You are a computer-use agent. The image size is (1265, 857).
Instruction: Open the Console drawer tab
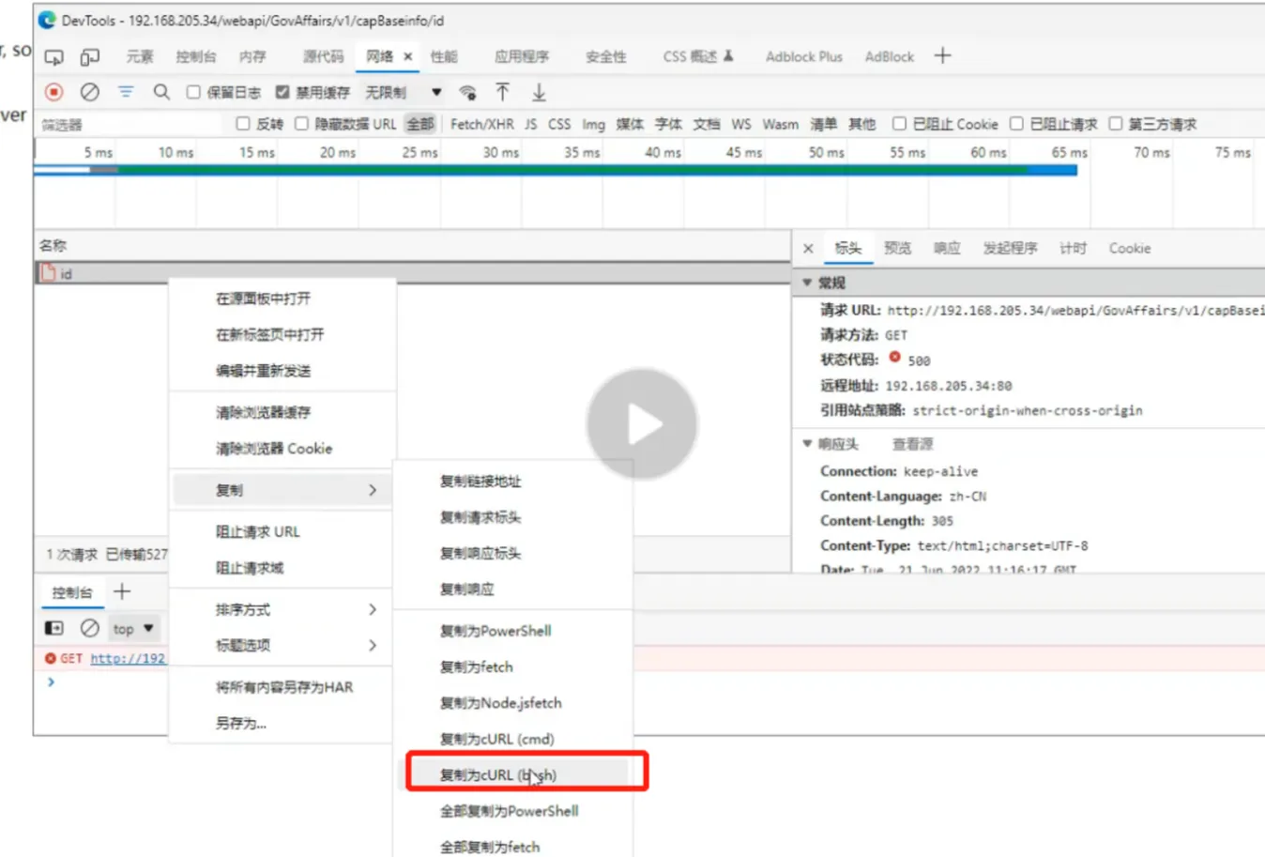pos(72,592)
